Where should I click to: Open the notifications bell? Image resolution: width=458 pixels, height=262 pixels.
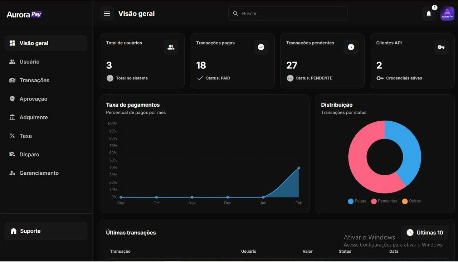pos(429,14)
